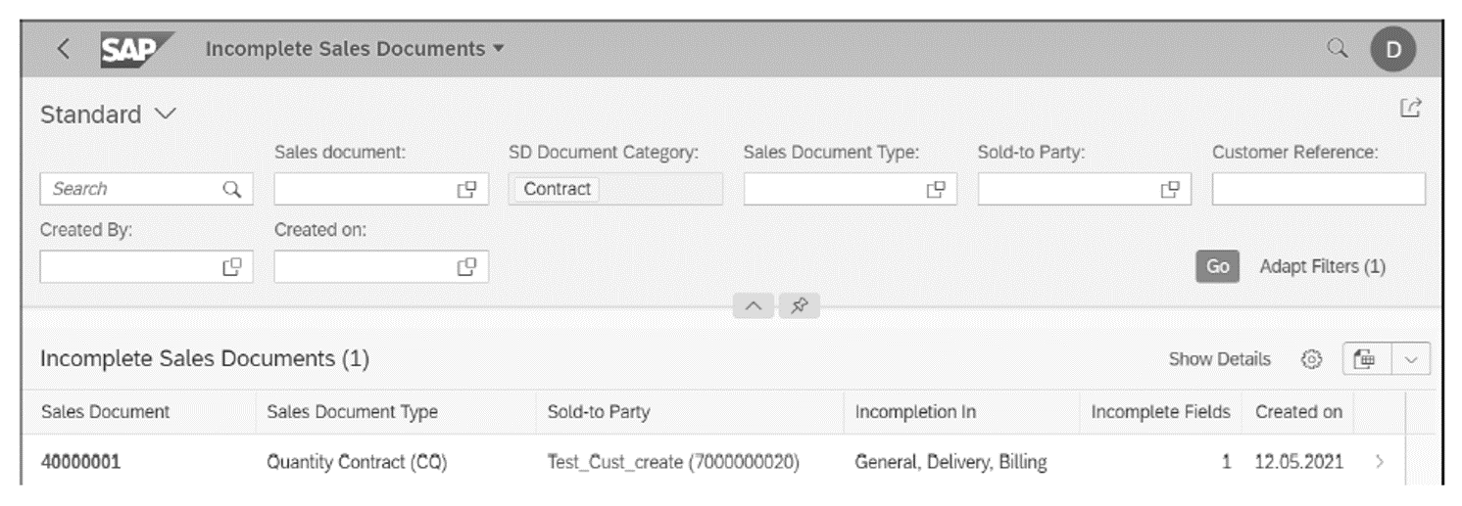Open sales document 40000001 row

point(80,463)
